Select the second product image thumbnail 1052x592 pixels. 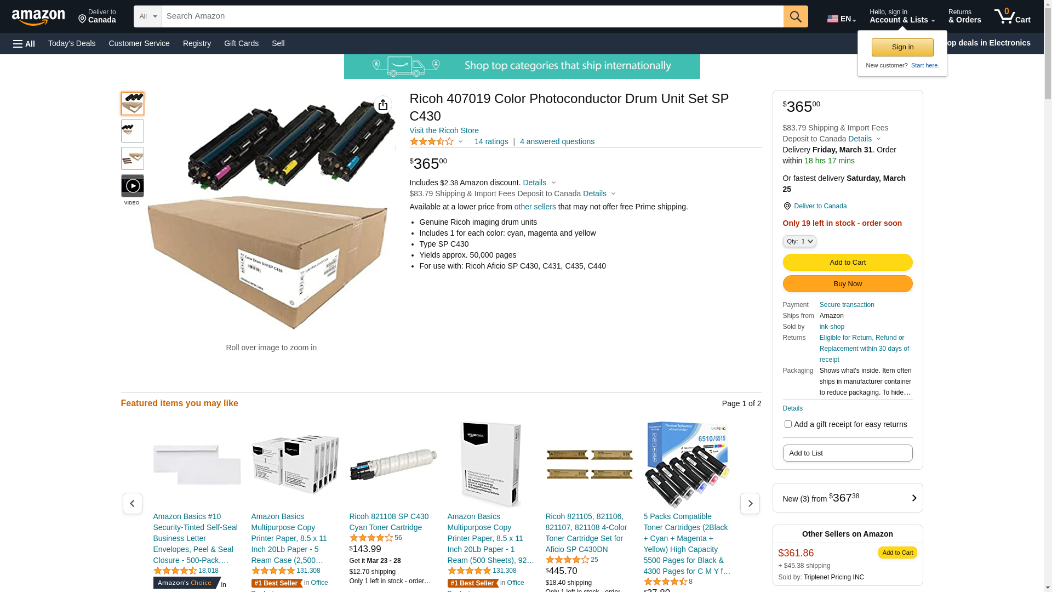(x=133, y=131)
